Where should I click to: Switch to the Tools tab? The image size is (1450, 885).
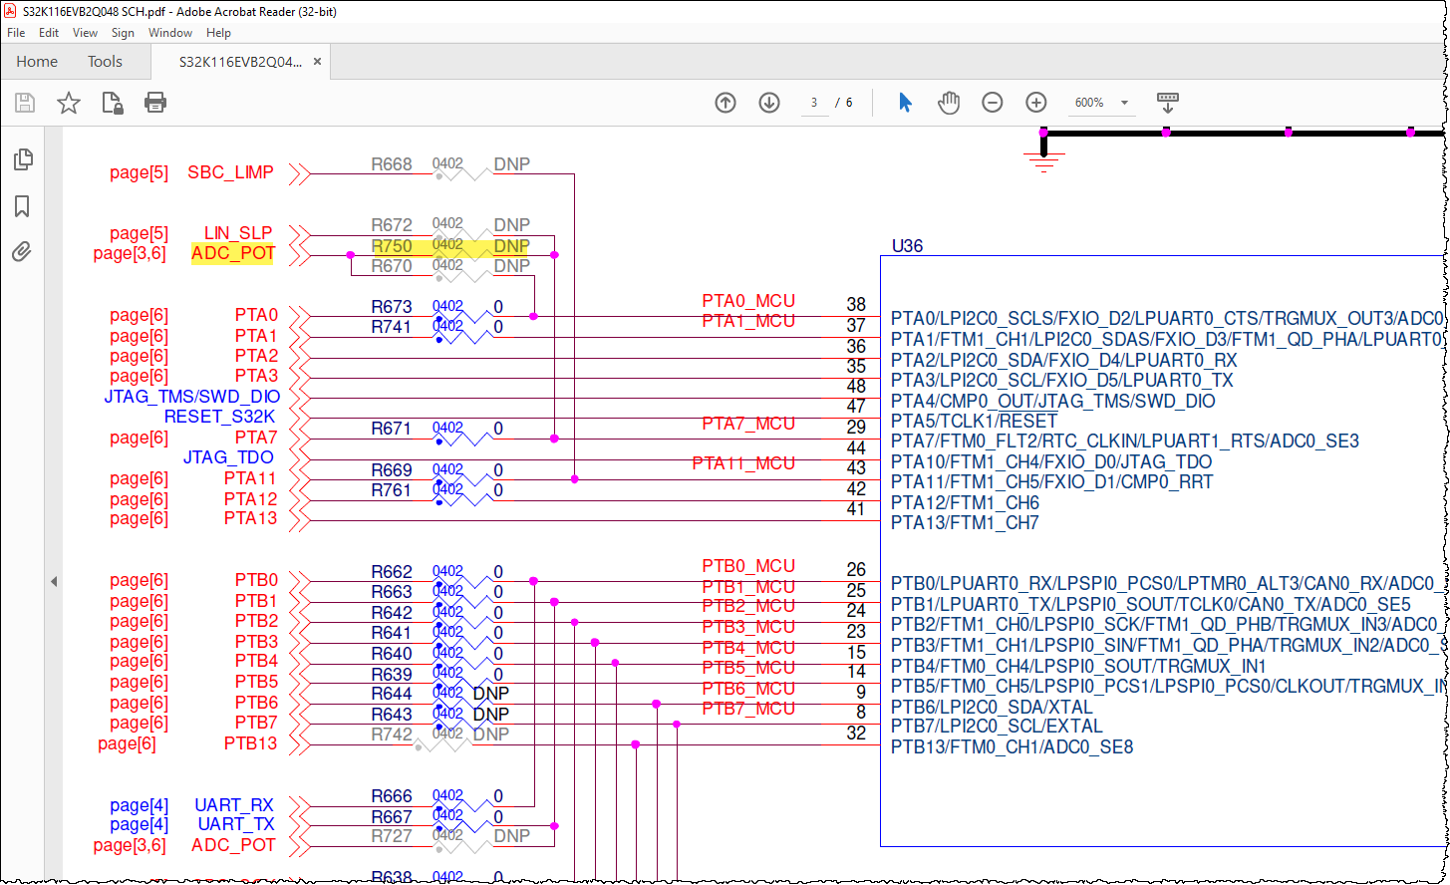(105, 61)
